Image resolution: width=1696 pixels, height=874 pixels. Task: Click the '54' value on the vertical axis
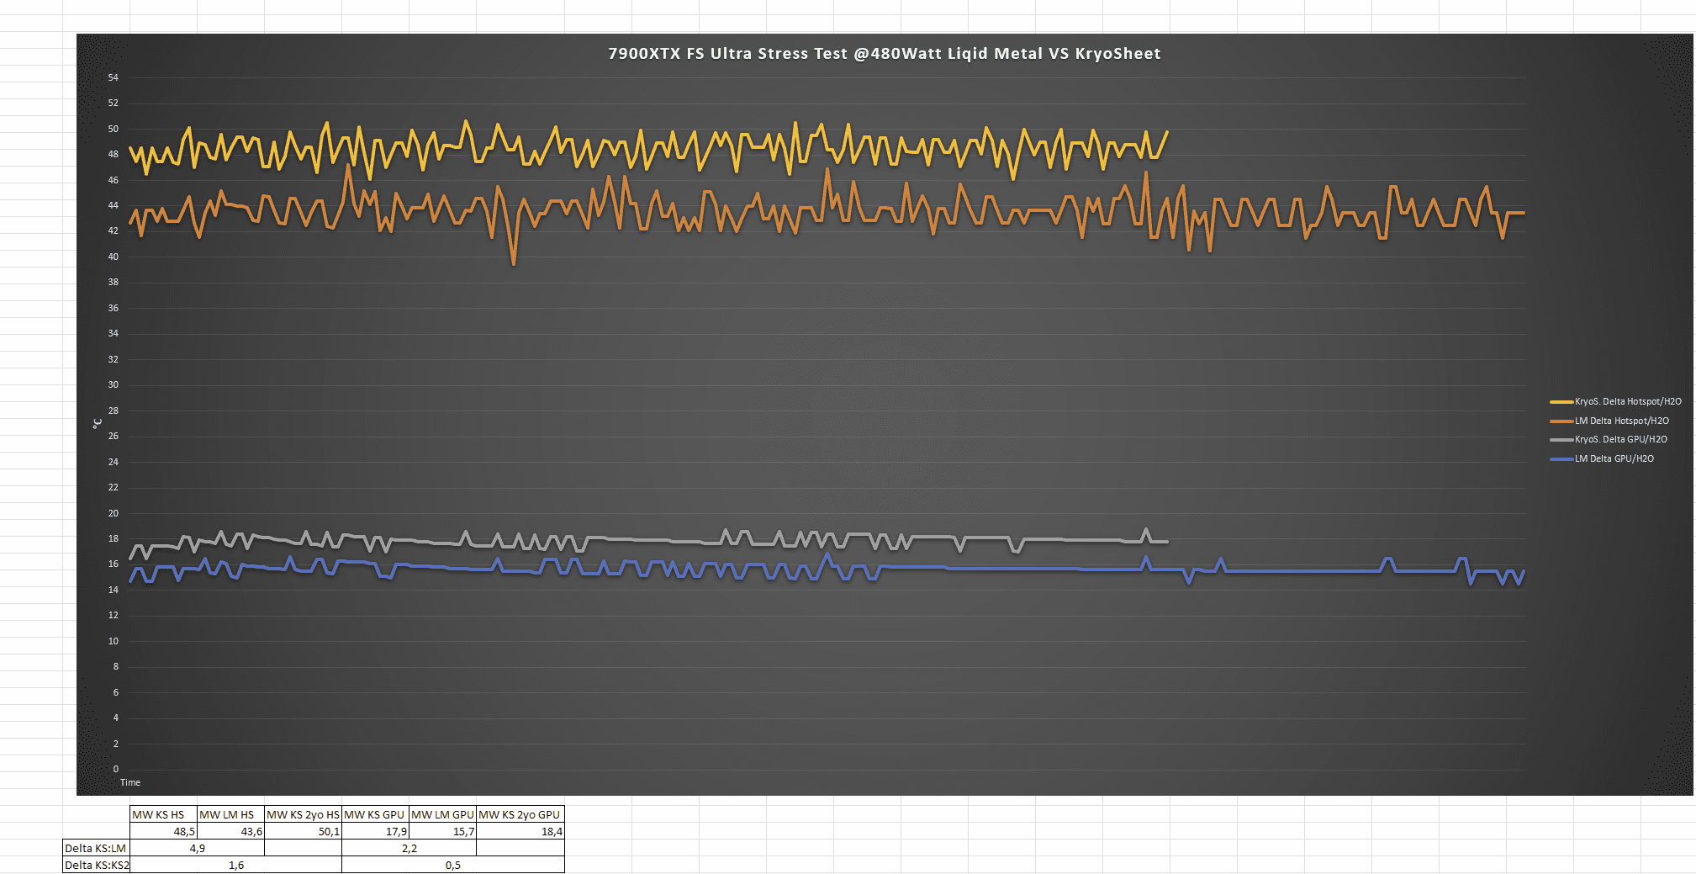pyautogui.click(x=114, y=77)
